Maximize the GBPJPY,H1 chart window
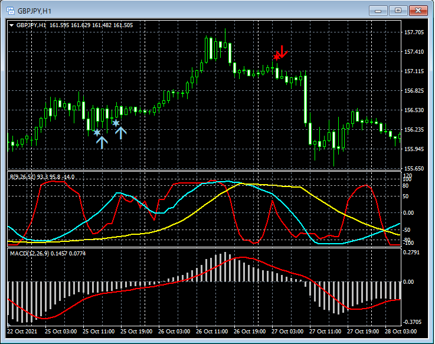This screenshot has width=435, height=344. [398, 11]
